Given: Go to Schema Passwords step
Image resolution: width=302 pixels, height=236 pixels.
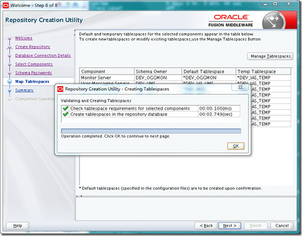Looking at the screenshot, I should 34,73.
